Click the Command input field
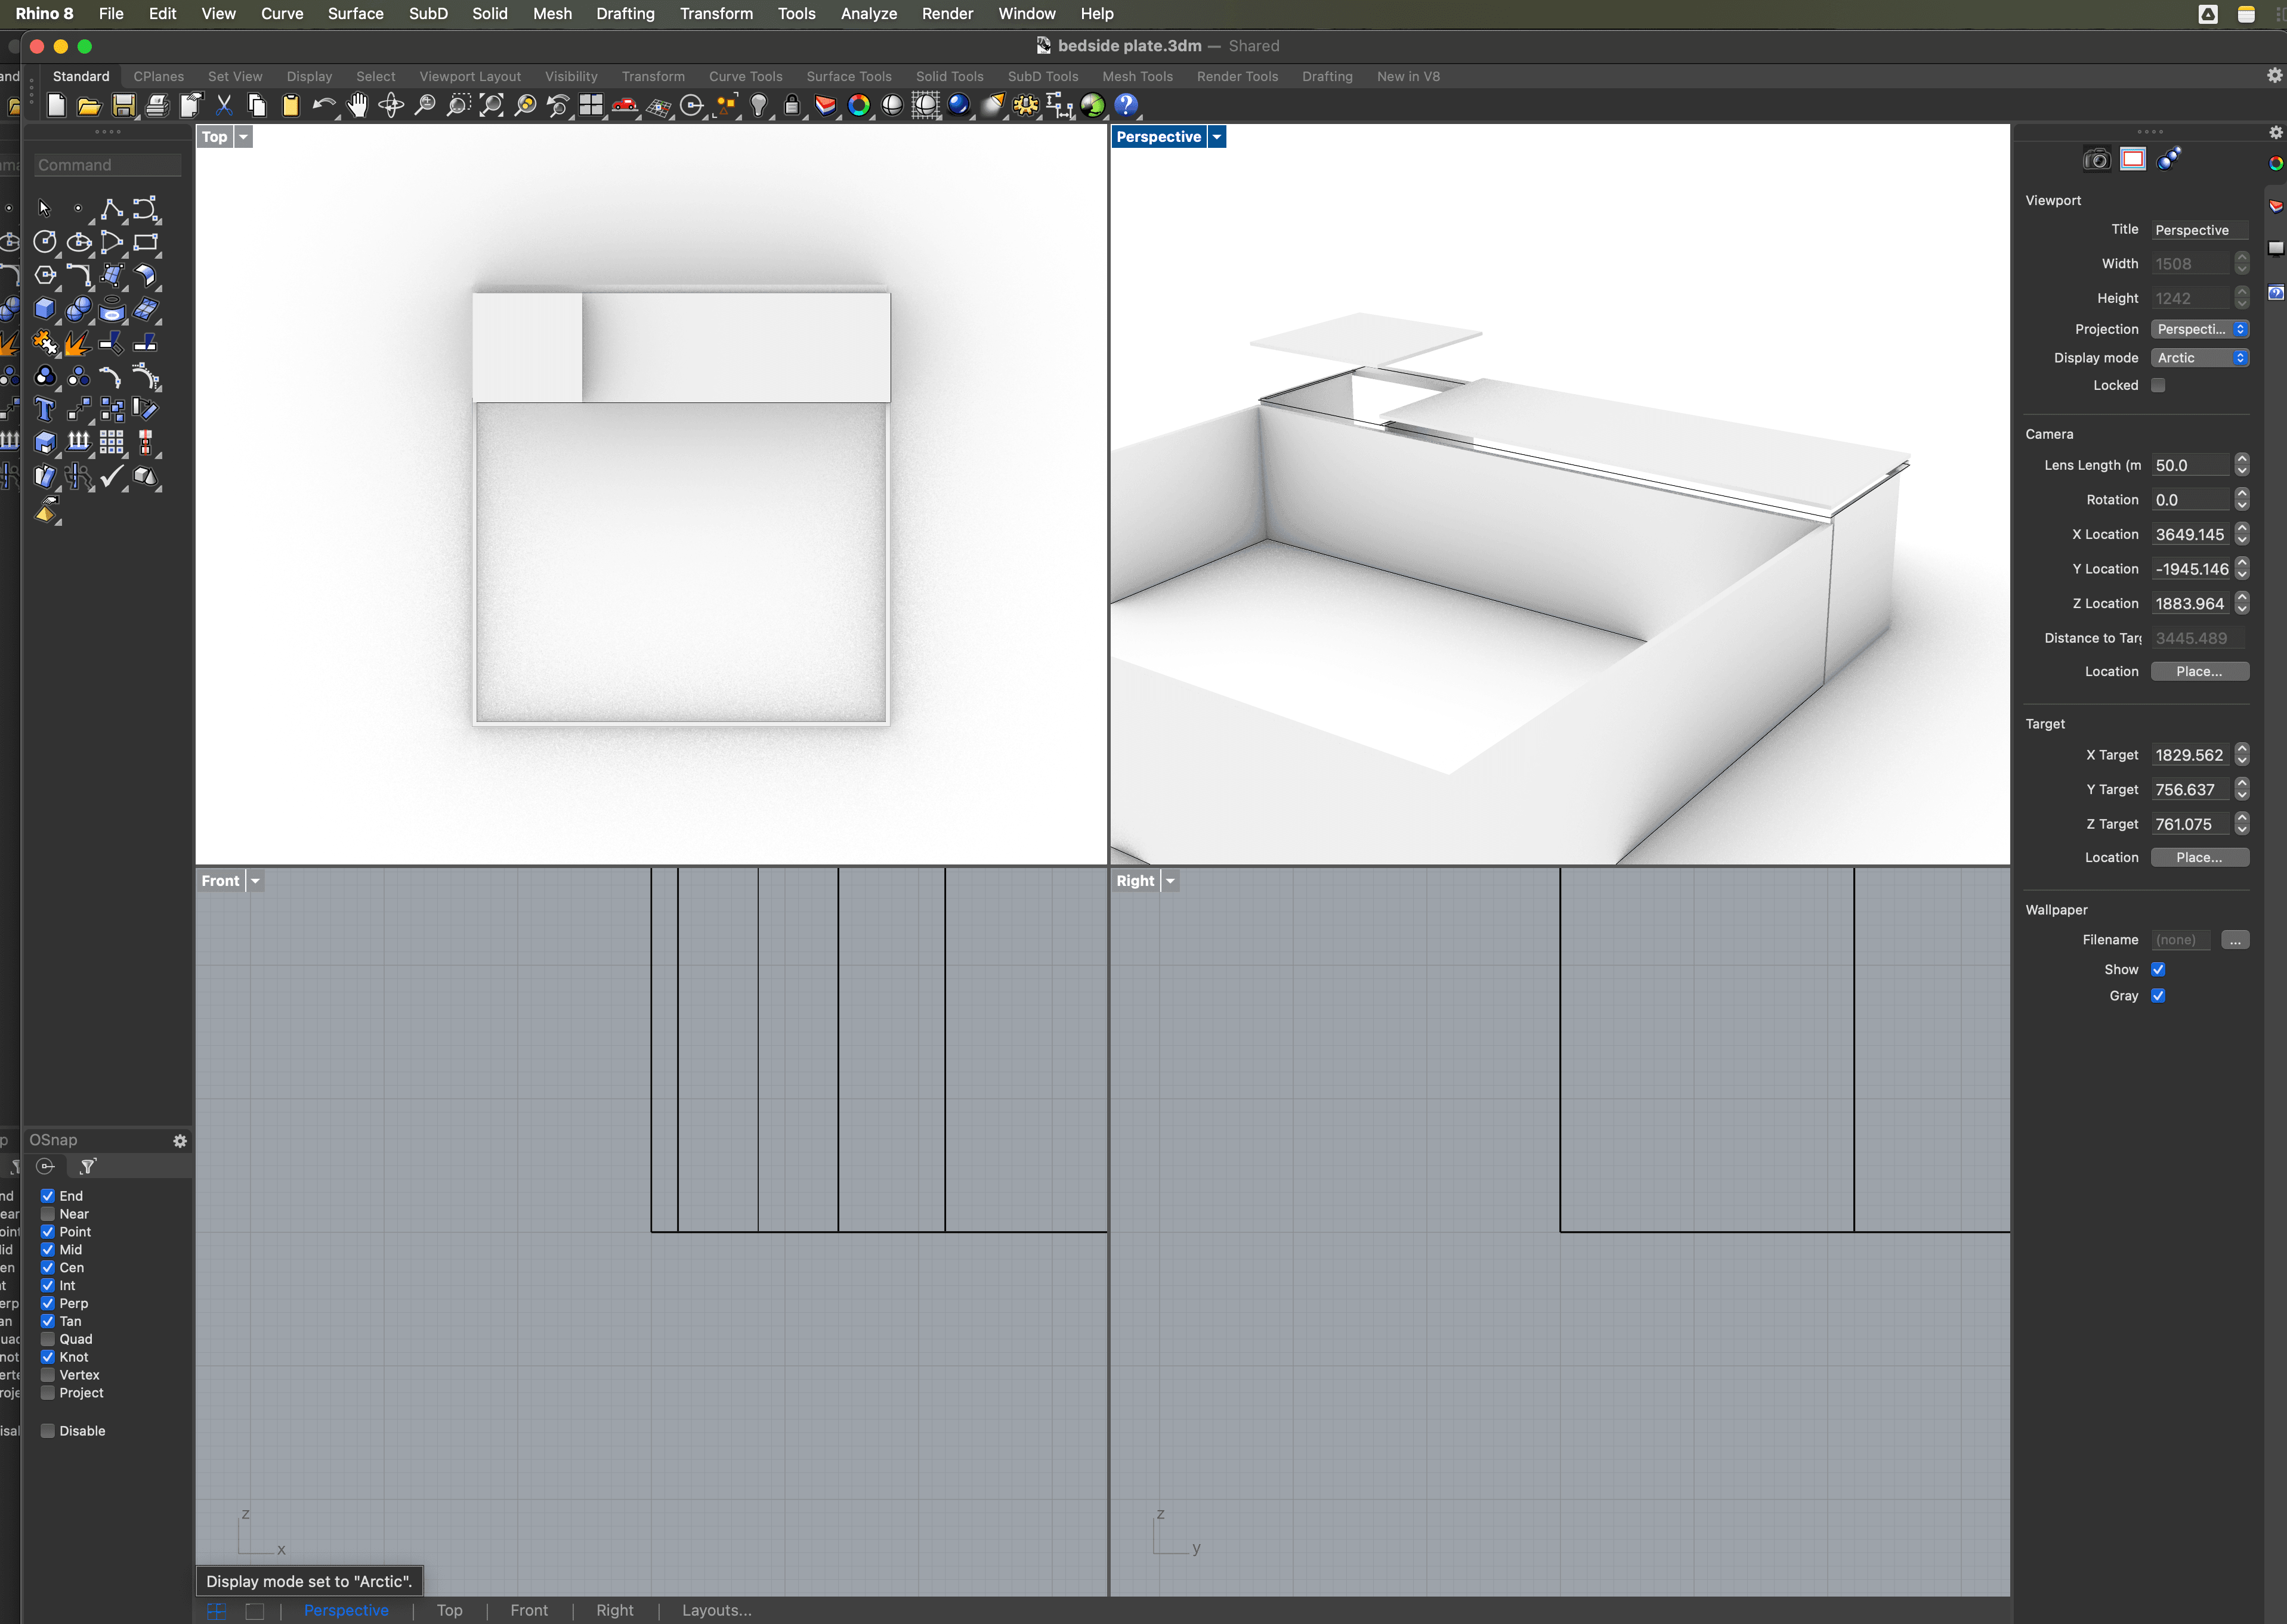Viewport: 2287px width, 1624px height. [107, 165]
